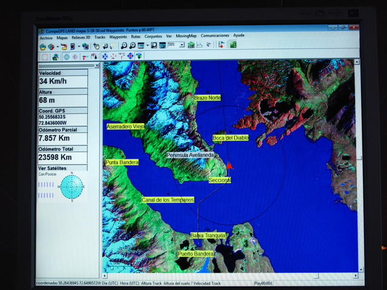387x290 pixels.
Task: Click the Ver Satélites header
Action: pos(62,168)
